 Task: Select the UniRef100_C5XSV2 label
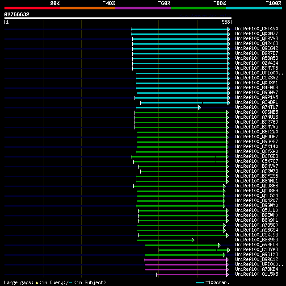point(257,78)
